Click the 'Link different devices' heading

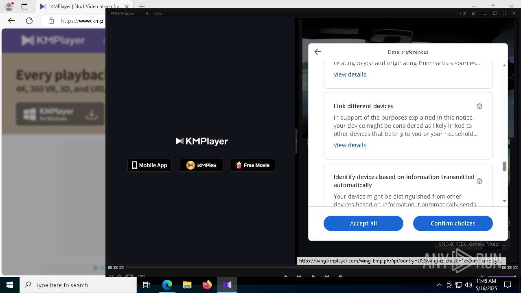pos(363,106)
